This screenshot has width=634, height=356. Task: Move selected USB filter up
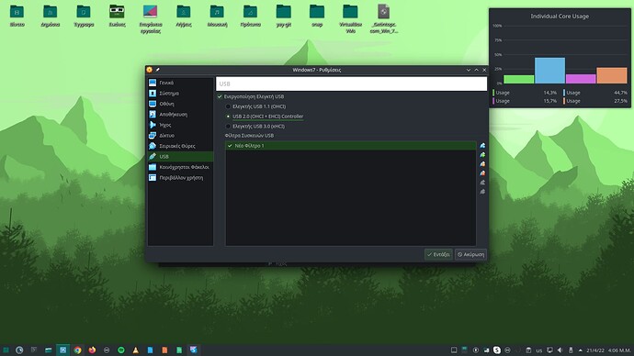[x=482, y=183]
